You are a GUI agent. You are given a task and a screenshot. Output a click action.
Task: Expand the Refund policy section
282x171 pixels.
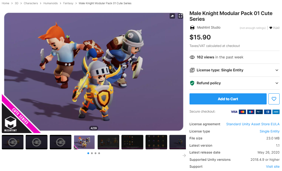277,83
